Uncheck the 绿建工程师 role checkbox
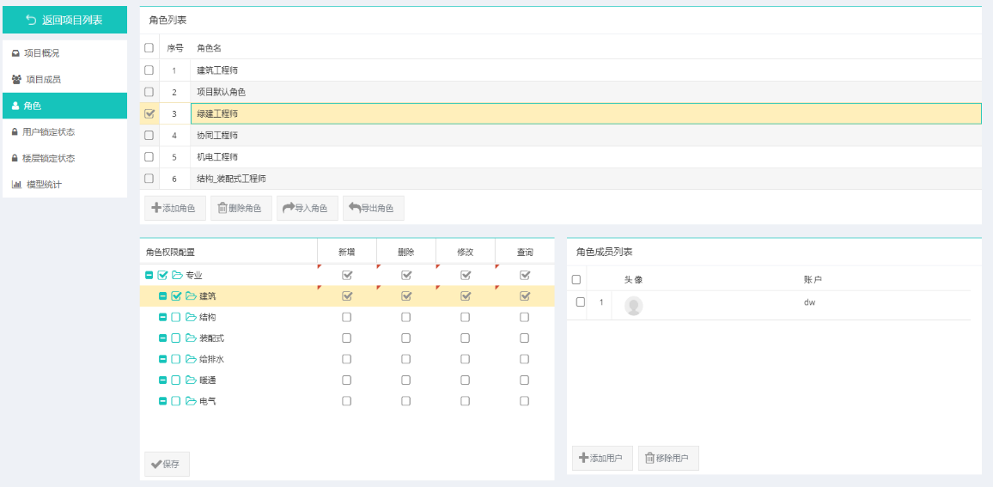 [149, 114]
